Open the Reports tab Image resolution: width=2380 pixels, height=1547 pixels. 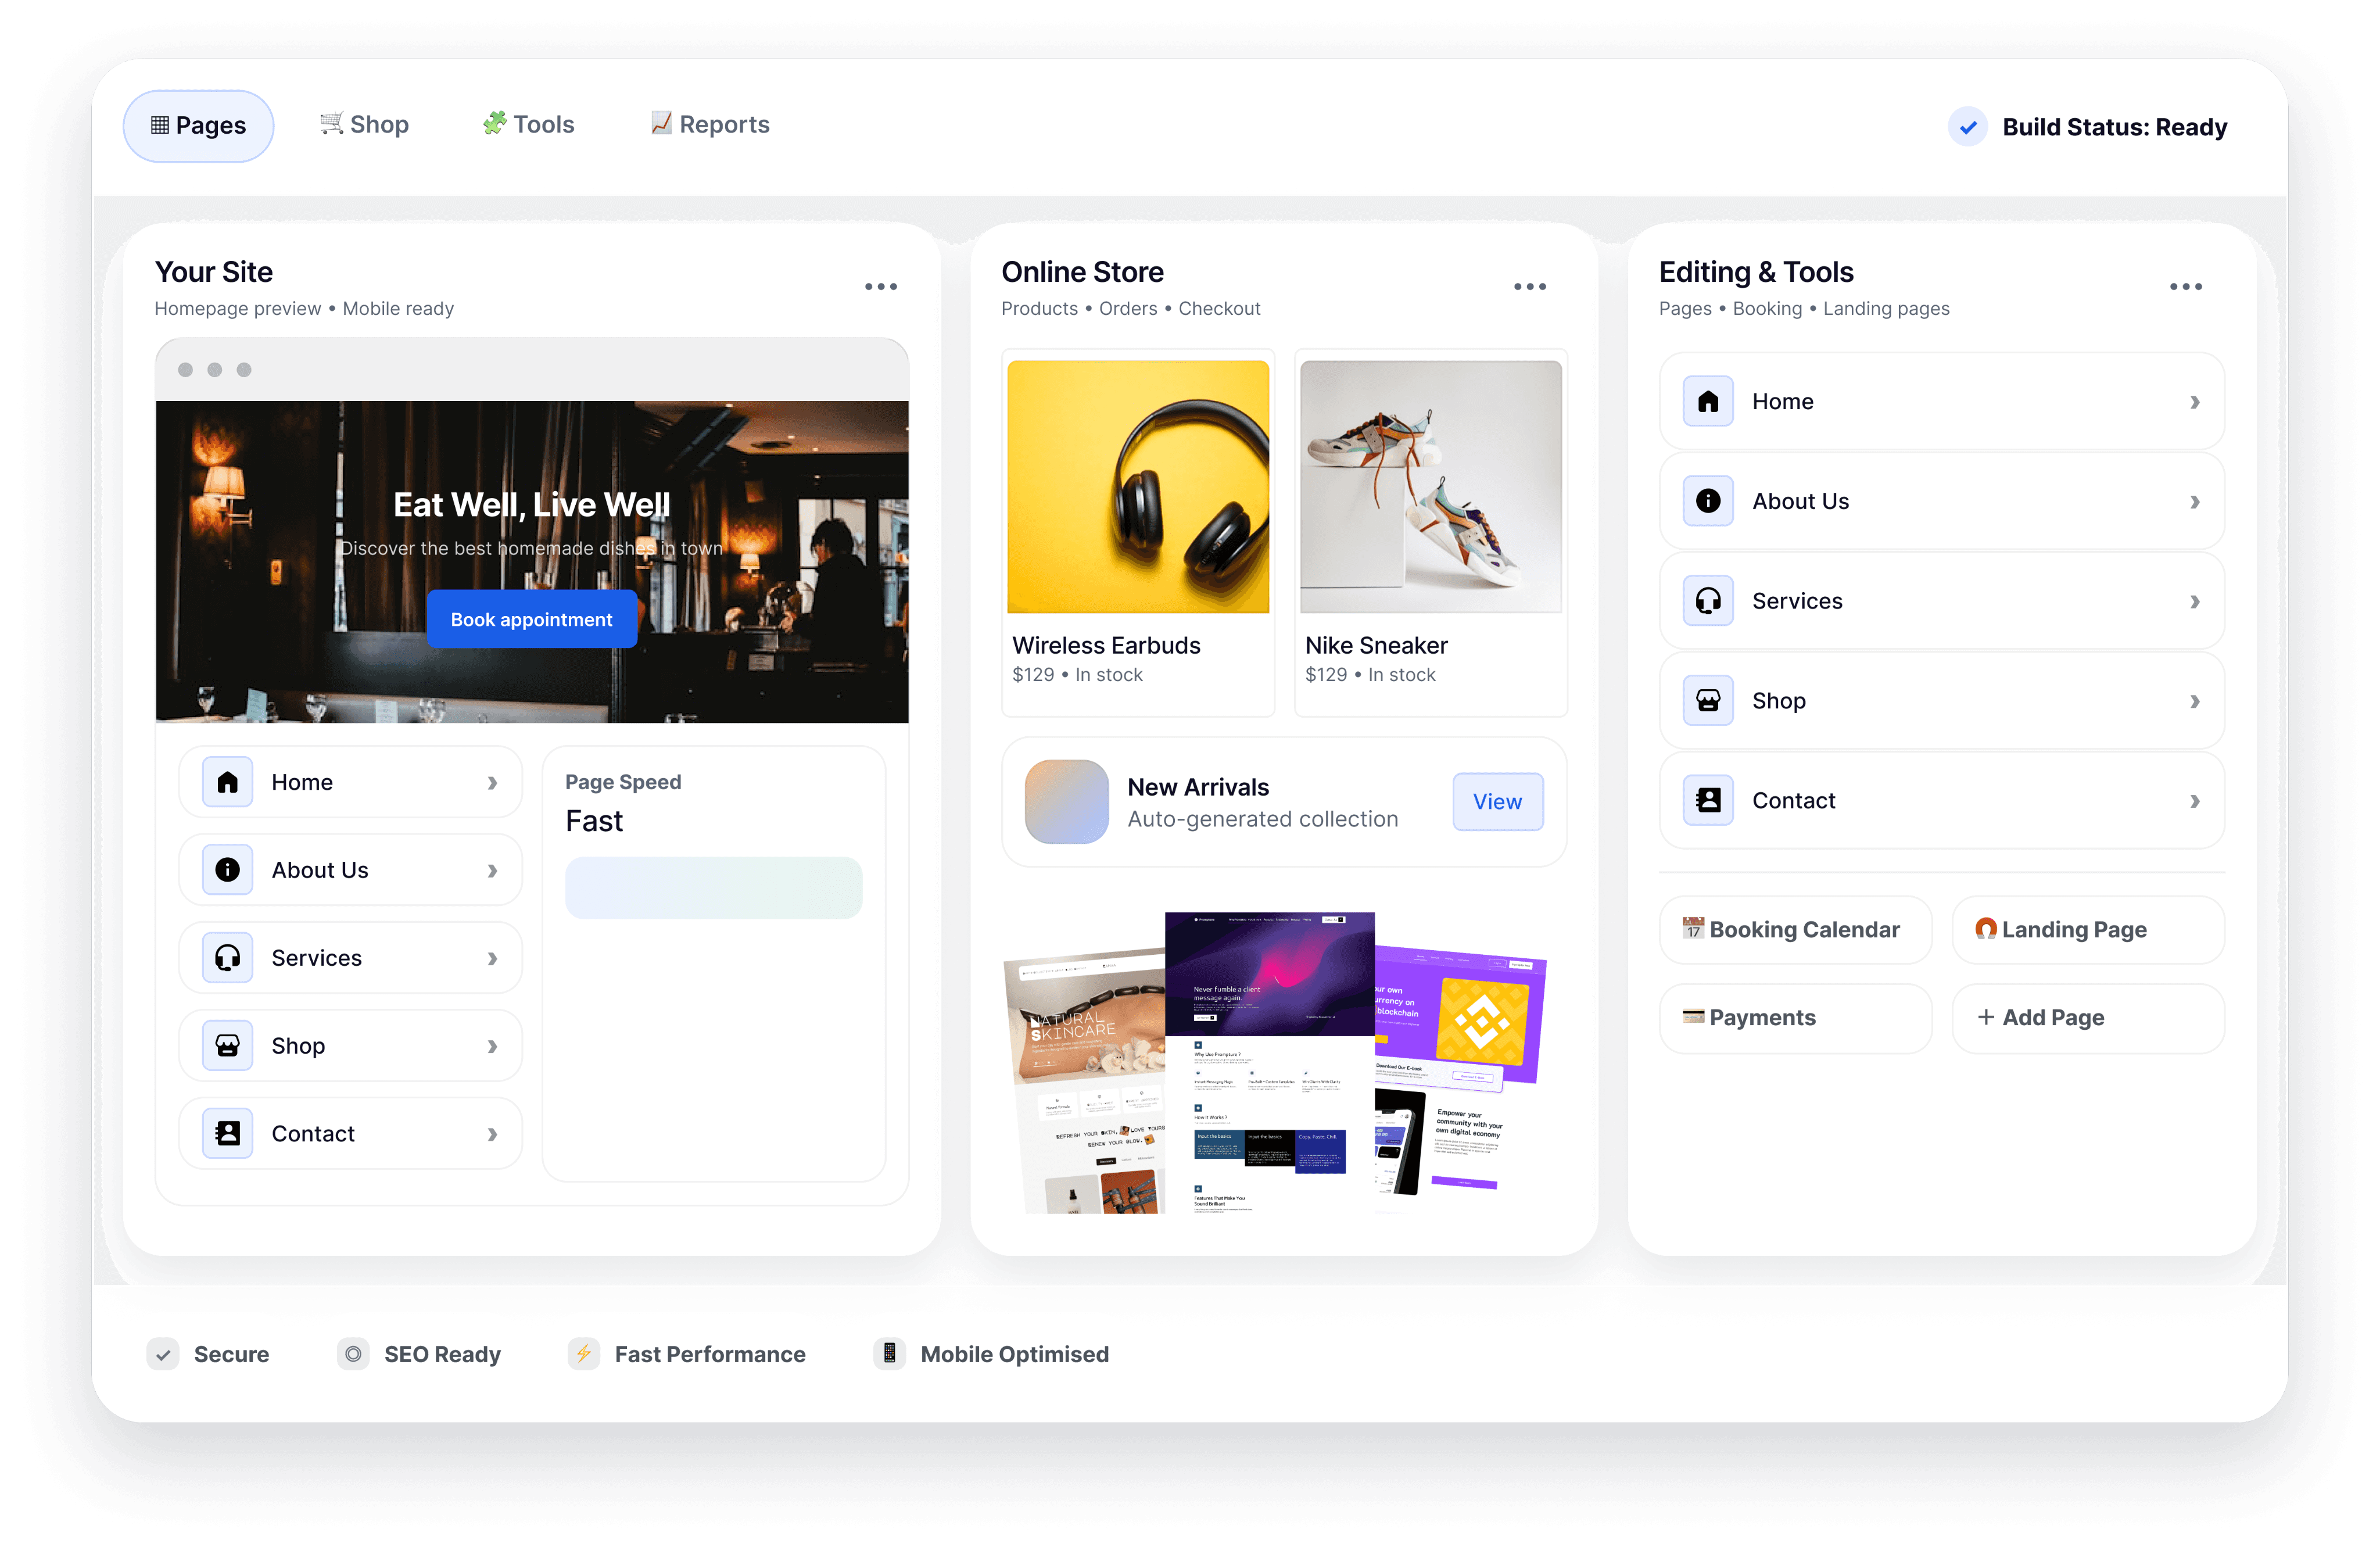point(710,125)
